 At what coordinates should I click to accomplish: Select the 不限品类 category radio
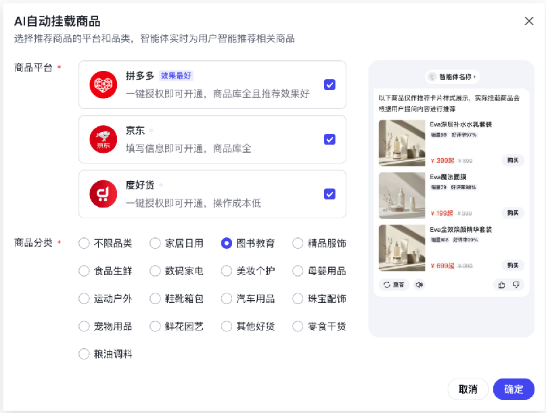click(x=84, y=243)
